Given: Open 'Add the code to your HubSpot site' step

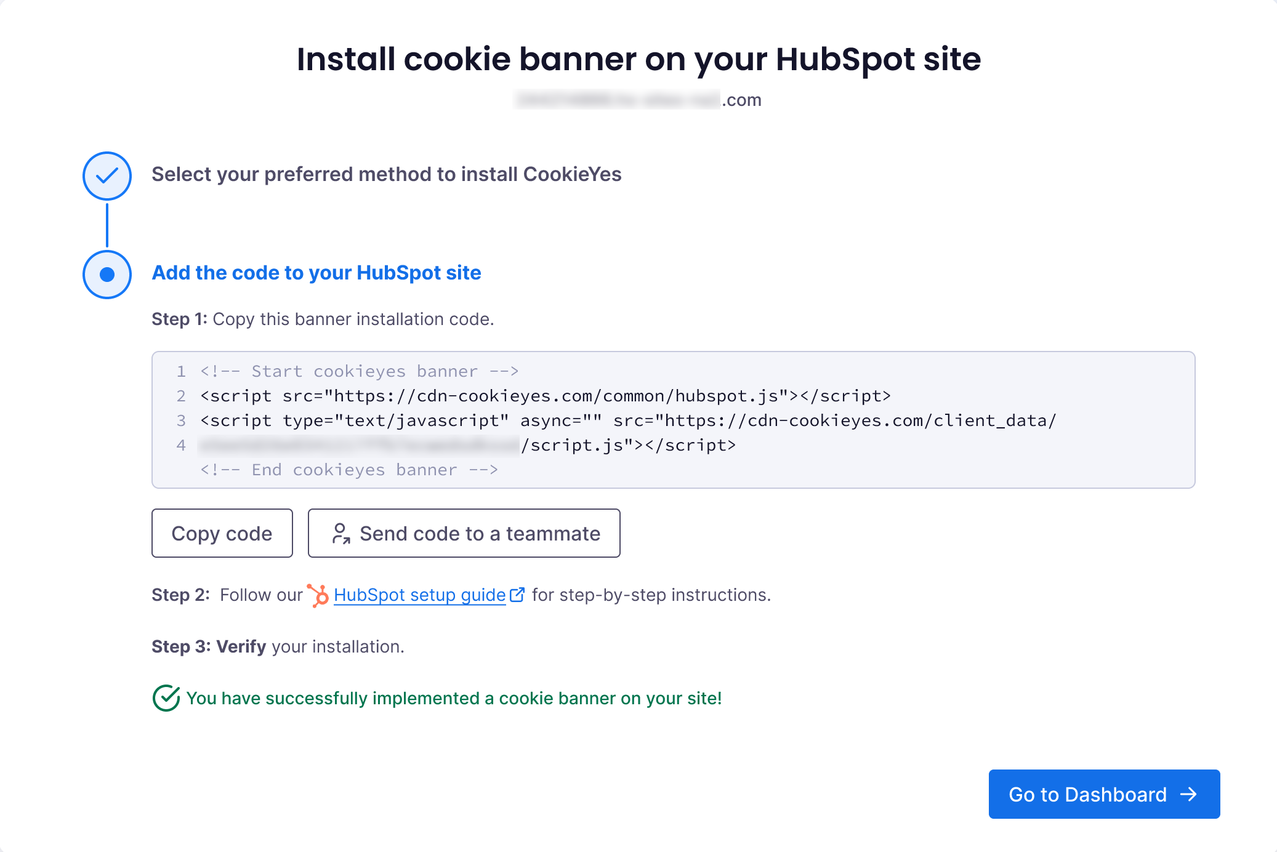Looking at the screenshot, I should (316, 273).
